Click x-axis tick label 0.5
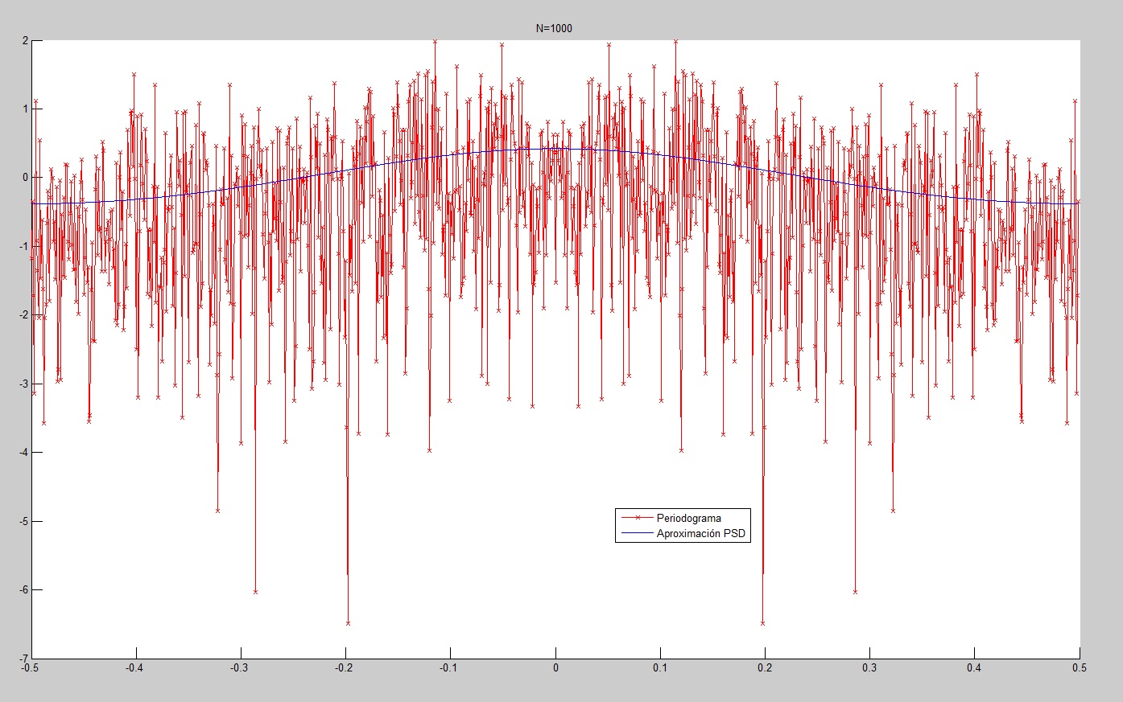Screen dimensions: 1123x702 click(1080, 667)
